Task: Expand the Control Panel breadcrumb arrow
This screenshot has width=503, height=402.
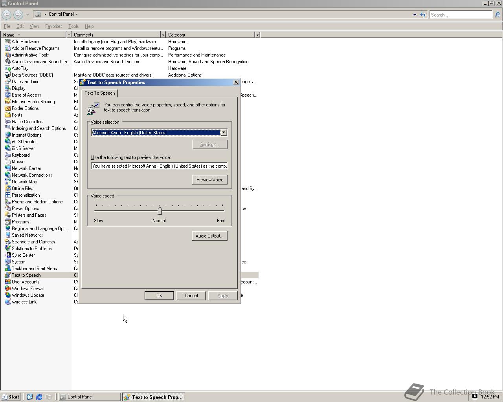Action: (x=77, y=14)
